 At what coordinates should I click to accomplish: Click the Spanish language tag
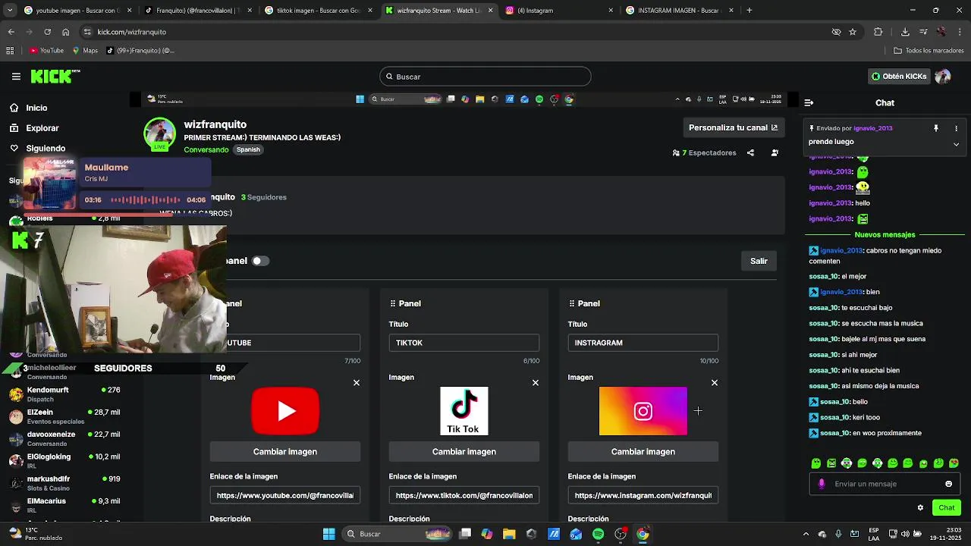[x=248, y=149]
